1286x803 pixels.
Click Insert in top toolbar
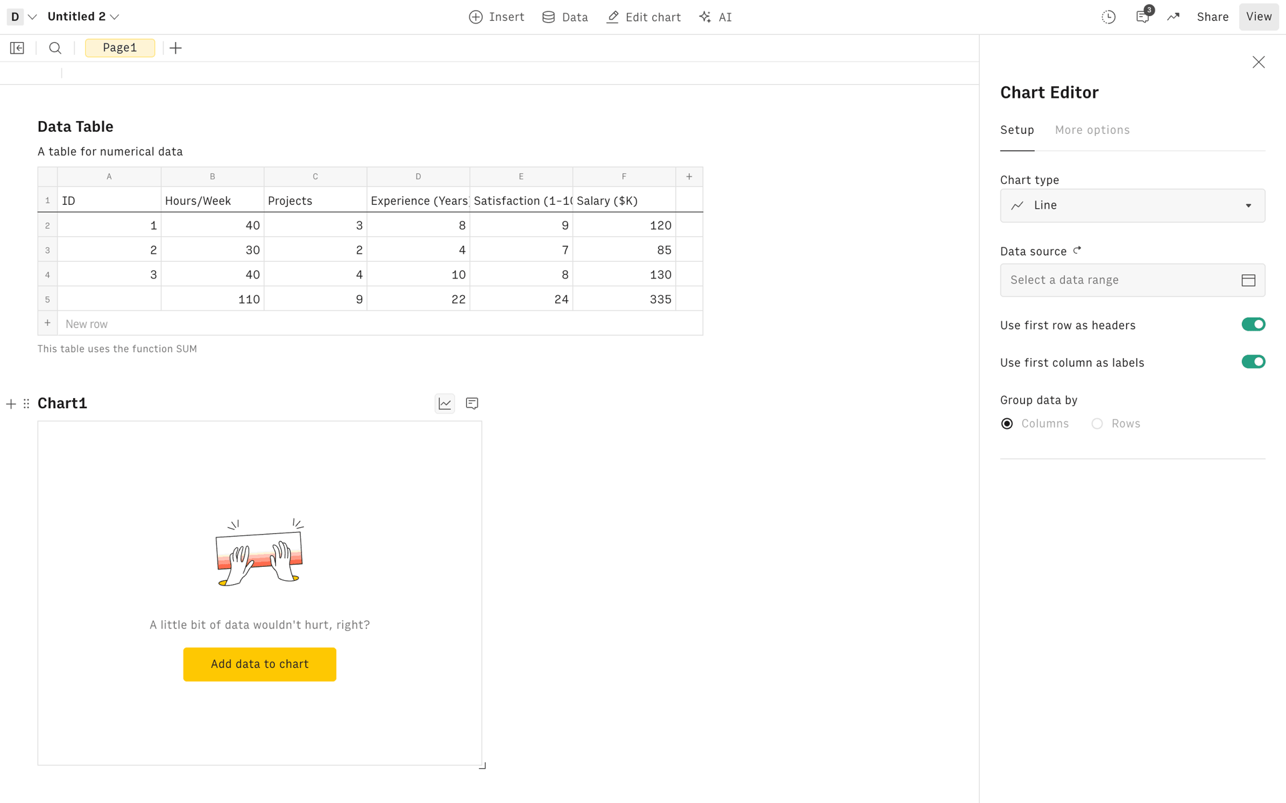[x=496, y=17]
